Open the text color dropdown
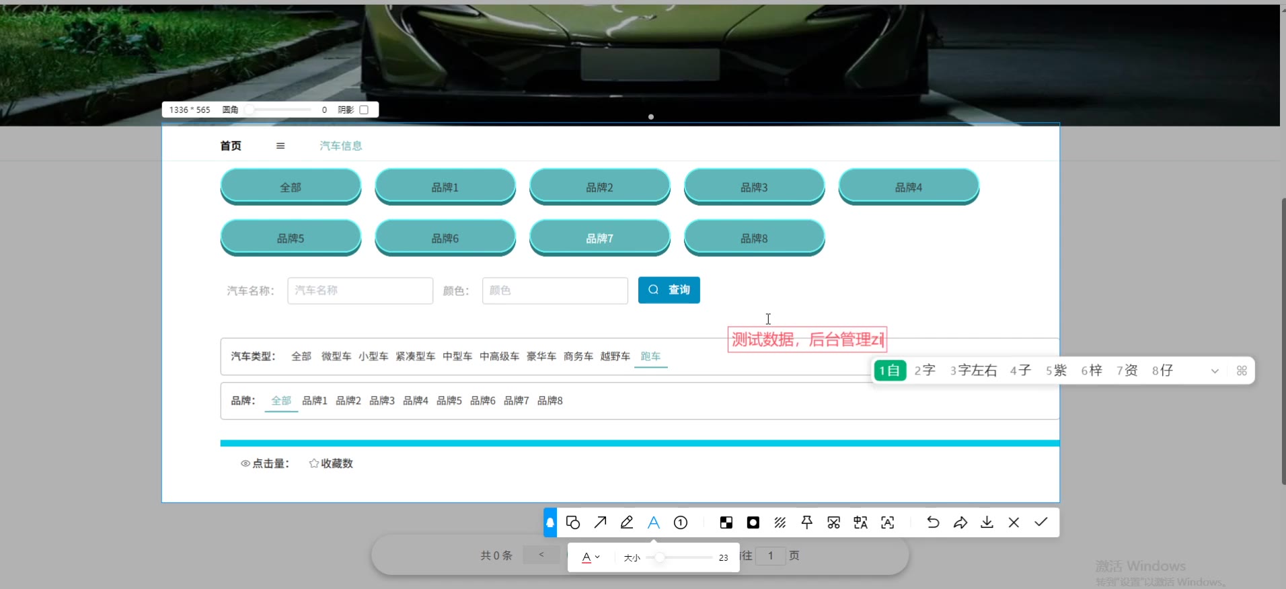Image resolution: width=1286 pixels, height=589 pixels. (x=590, y=557)
